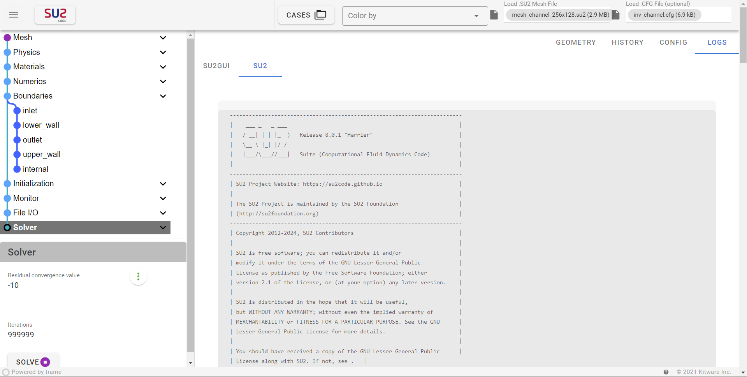Expand the Numerics section chevron
The height and width of the screenshot is (377, 747).
(x=163, y=81)
